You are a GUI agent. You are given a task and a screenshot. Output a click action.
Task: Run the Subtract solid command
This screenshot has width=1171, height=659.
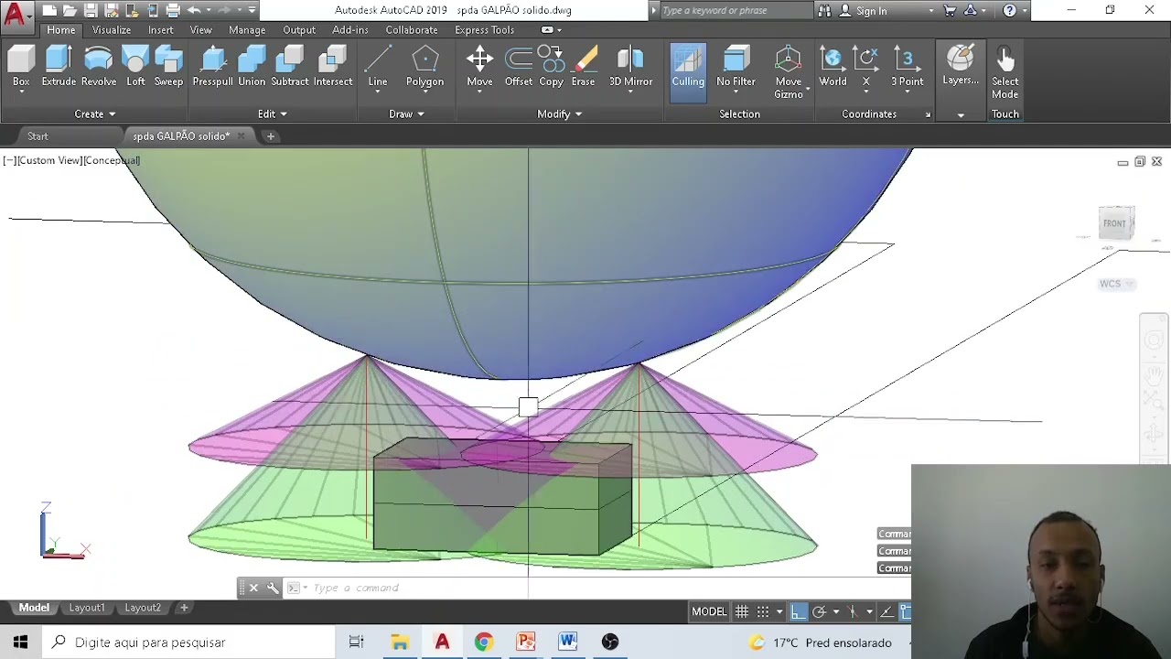(290, 68)
